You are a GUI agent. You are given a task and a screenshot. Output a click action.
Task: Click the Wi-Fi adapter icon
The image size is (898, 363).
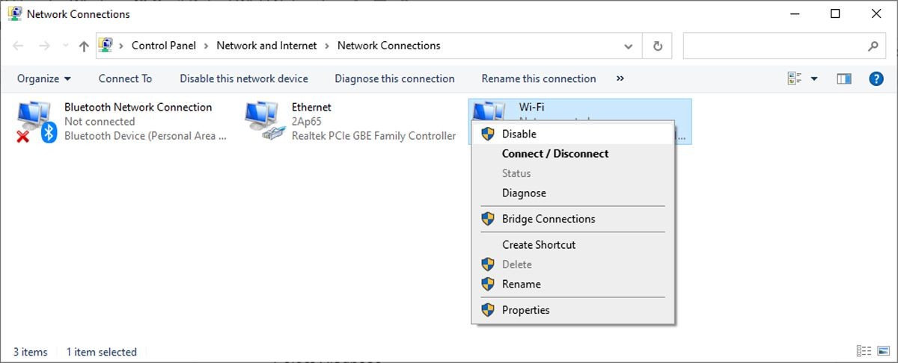(489, 112)
